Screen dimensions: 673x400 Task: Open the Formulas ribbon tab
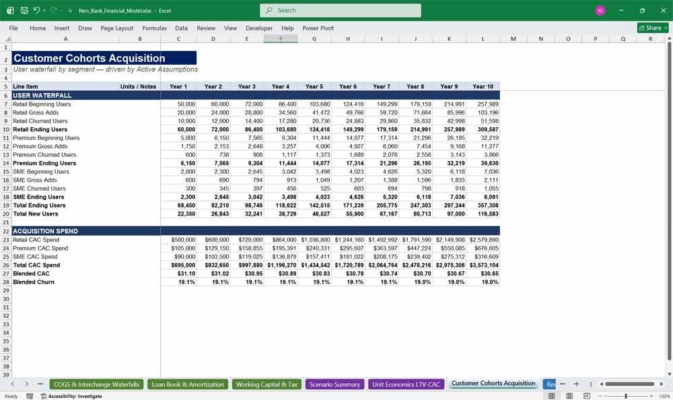click(x=155, y=28)
